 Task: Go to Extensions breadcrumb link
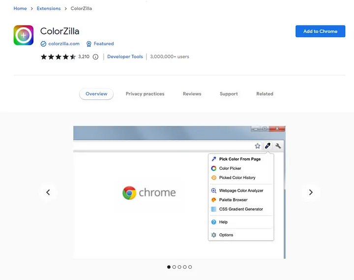(49, 8)
